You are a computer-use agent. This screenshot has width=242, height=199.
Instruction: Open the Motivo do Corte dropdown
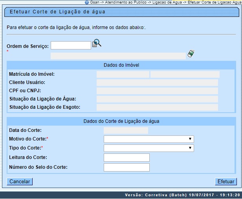click(x=148, y=139)
